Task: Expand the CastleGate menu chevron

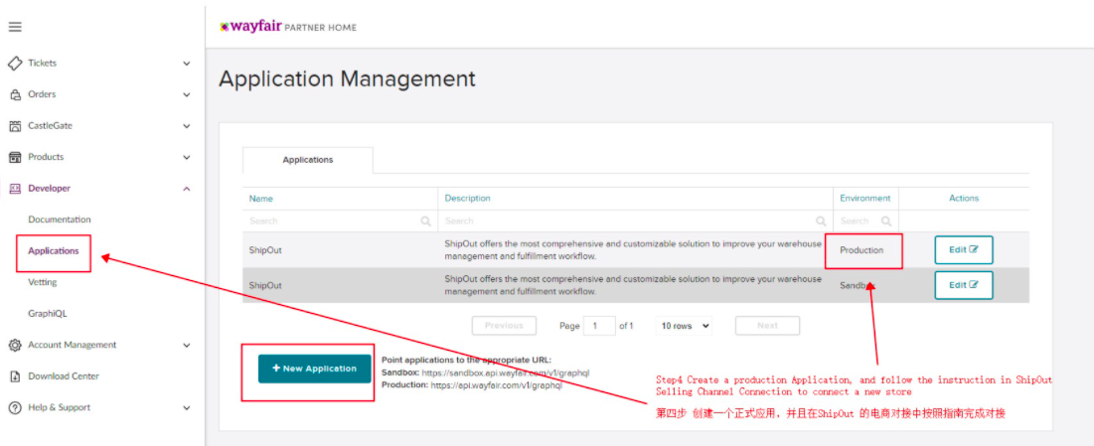Action: point(186,126)
